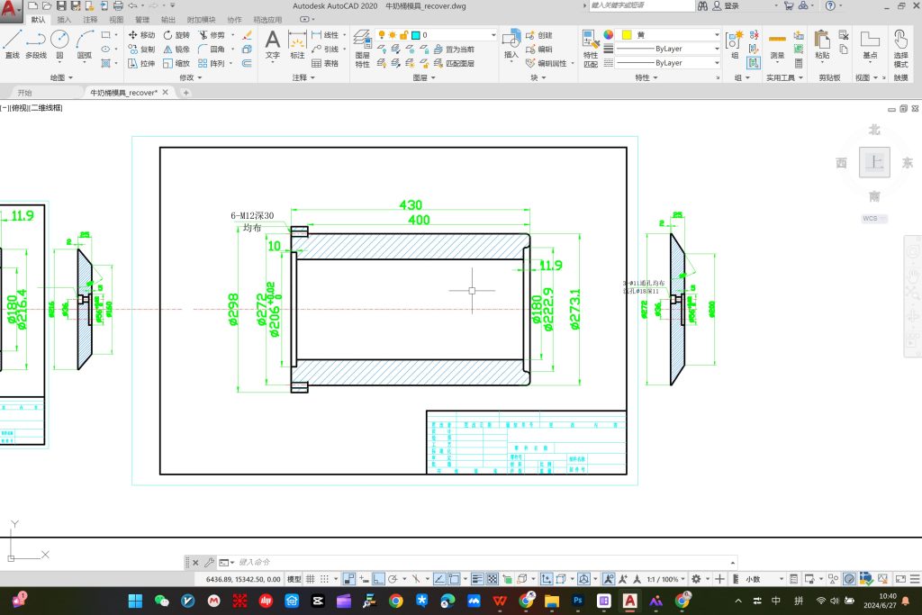This screenshot has width=922, height=615.
Task: Toggle ortho mode in status bar
Action: (x=378, y=579)
